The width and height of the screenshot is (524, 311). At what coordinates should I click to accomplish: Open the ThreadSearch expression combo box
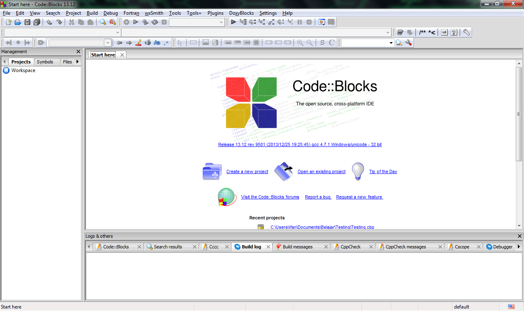[368, 43]
